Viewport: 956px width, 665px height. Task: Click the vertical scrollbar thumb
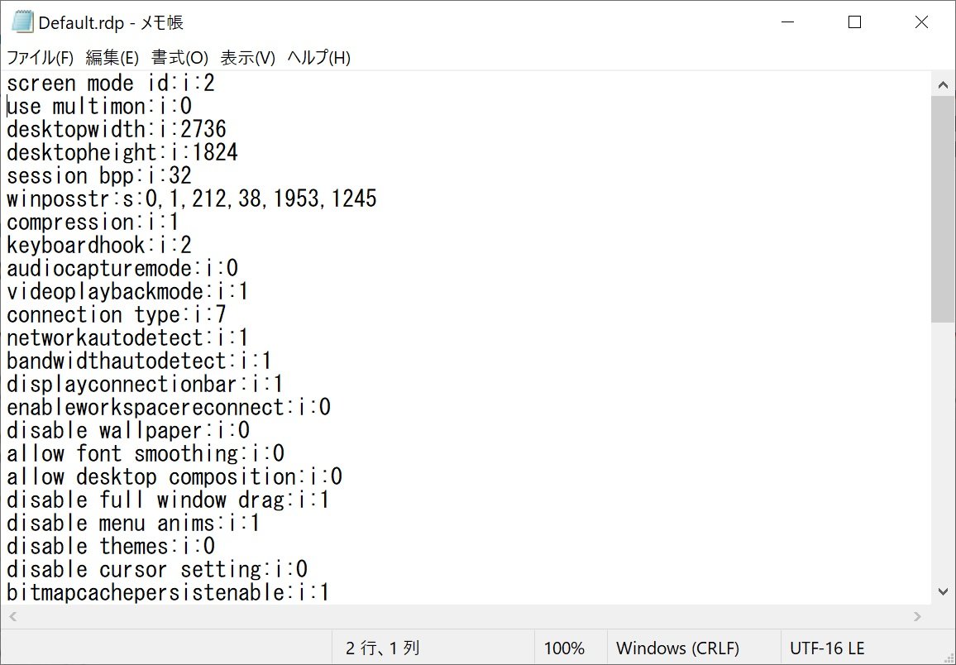click(x=943, y=209)
